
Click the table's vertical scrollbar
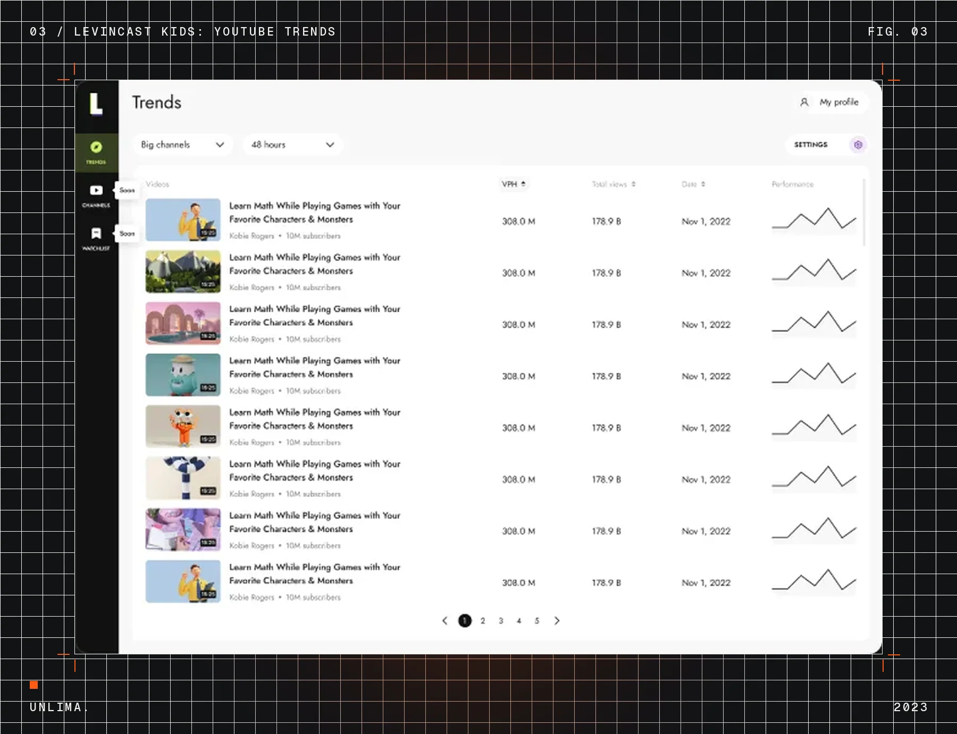tap(864, 212)
